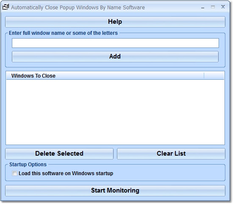Click Delete Selected
This screenshot has height=204, width=233.
(x=59, y=154)
